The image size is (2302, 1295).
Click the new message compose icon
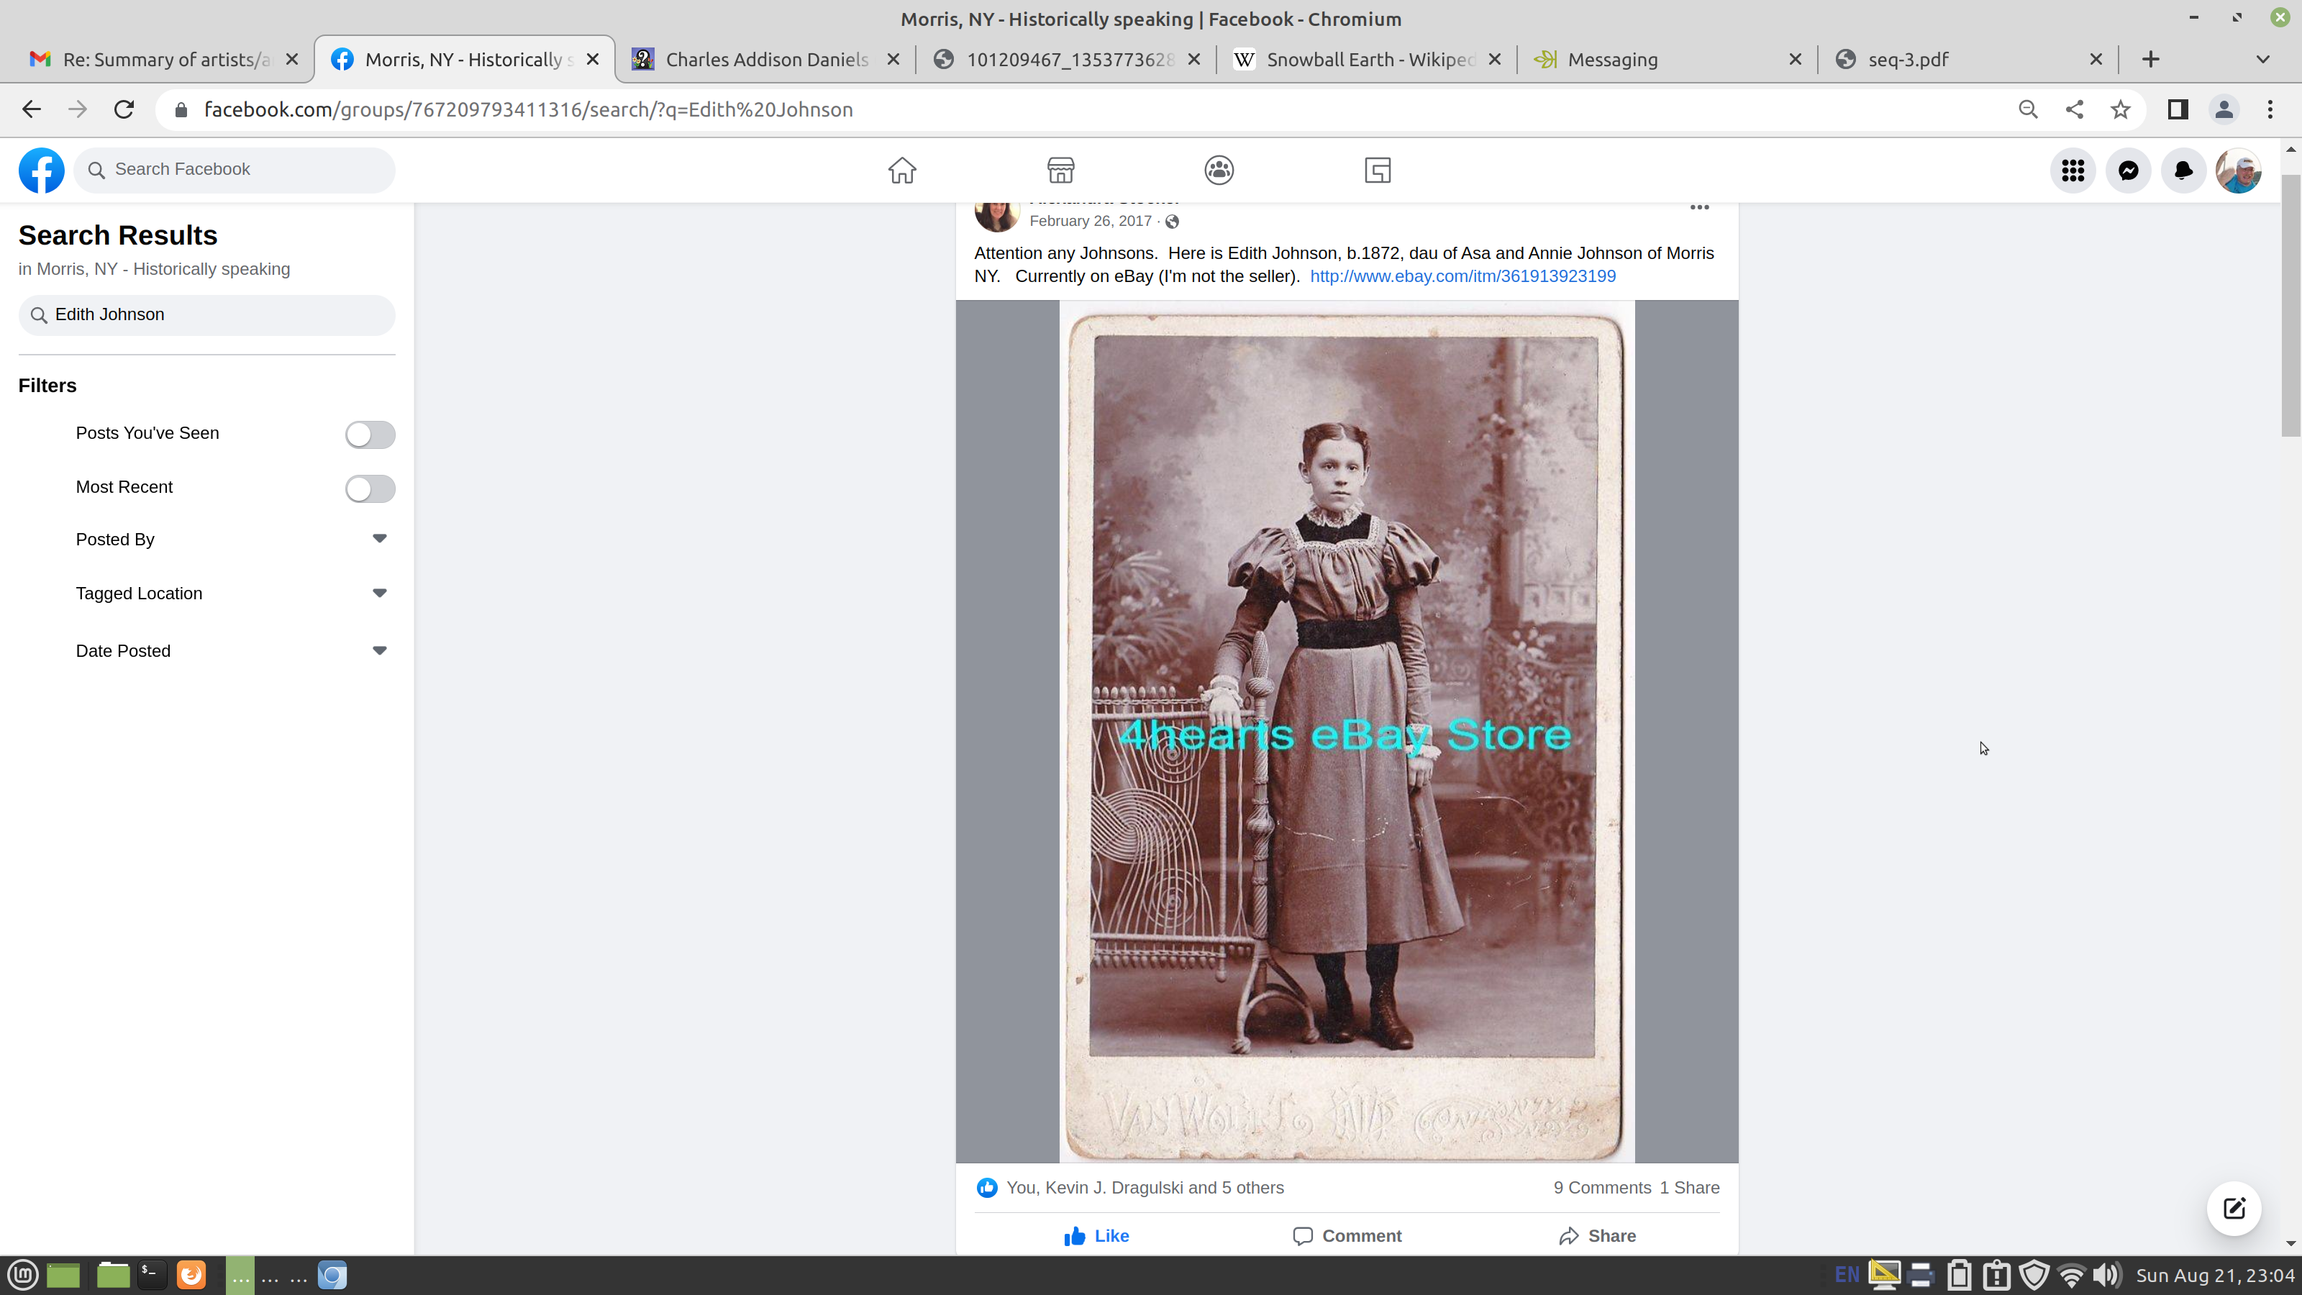2234,1209
